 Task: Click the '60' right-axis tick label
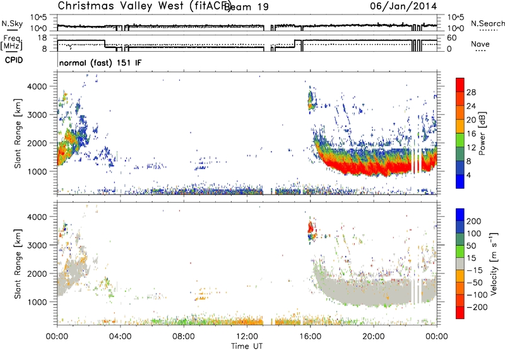(451, 38)
